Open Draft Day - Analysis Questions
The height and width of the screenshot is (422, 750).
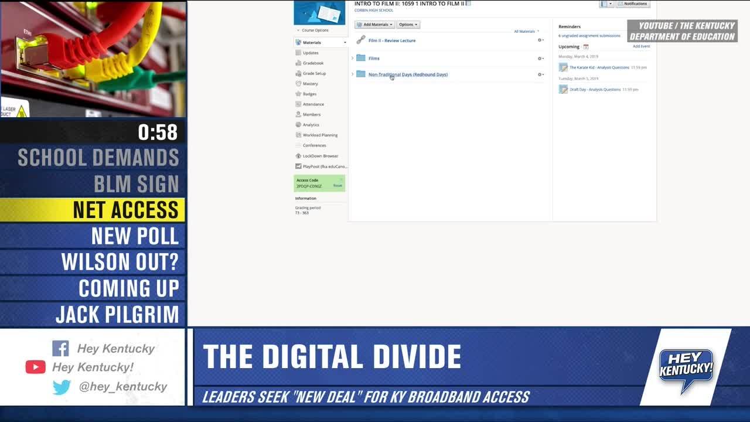tap(595, 90)
